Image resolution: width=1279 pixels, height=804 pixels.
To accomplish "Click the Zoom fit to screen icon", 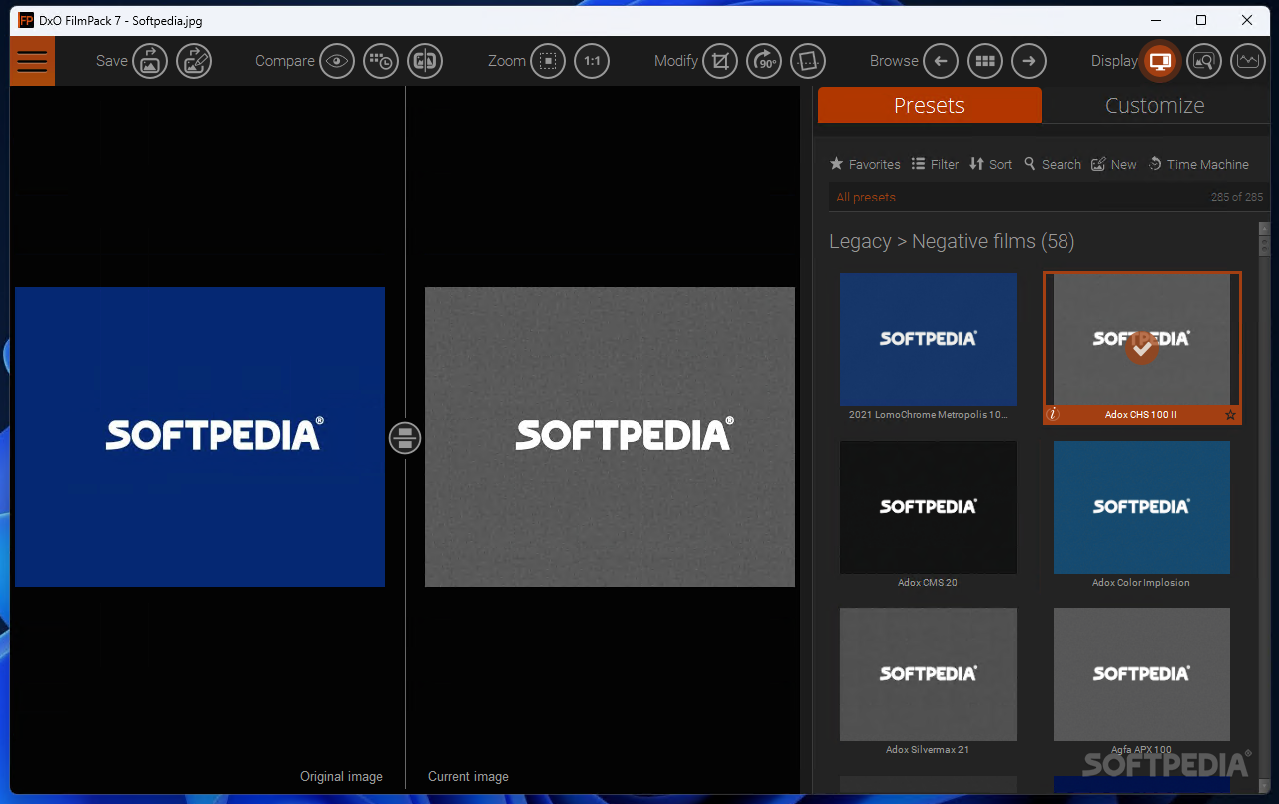I will pos(548,61).
